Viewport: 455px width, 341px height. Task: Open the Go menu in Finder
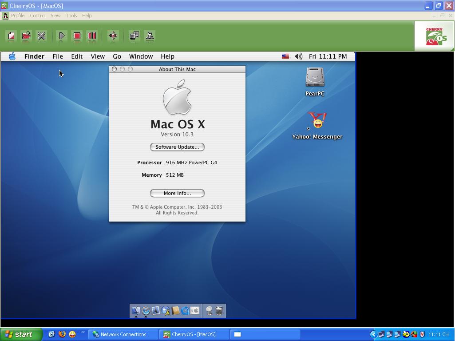coord(117,56)
